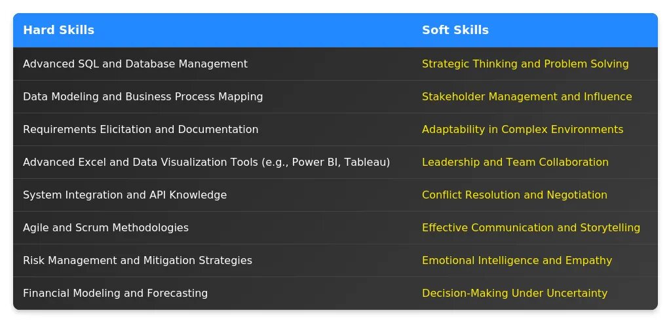Click the word Tableau in the Excel row
This screenshot has width=671, height=323.
pyautogui.click(x=366, y=162)
